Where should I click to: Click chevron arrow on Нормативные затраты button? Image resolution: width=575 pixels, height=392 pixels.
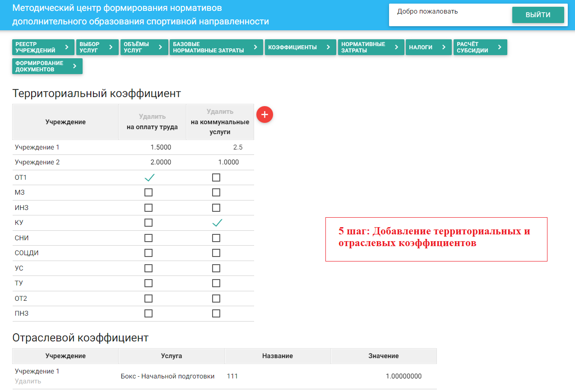(396, 47)
